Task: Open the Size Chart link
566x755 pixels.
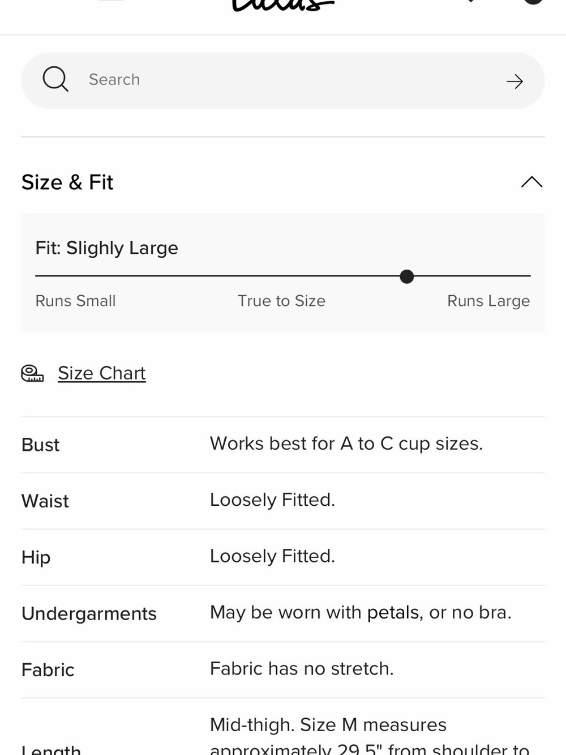Action: click(x=102, y=373)
